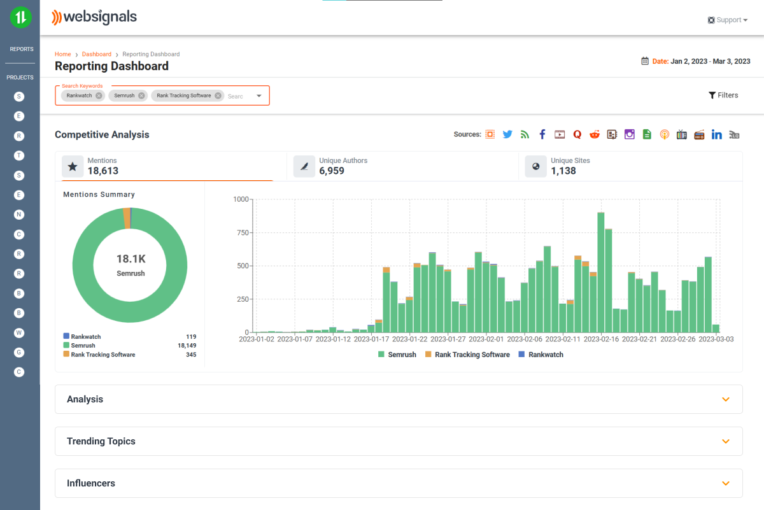Go to Home breadcrumb link
Screen dimensions: 764x510
click(63, 54)
